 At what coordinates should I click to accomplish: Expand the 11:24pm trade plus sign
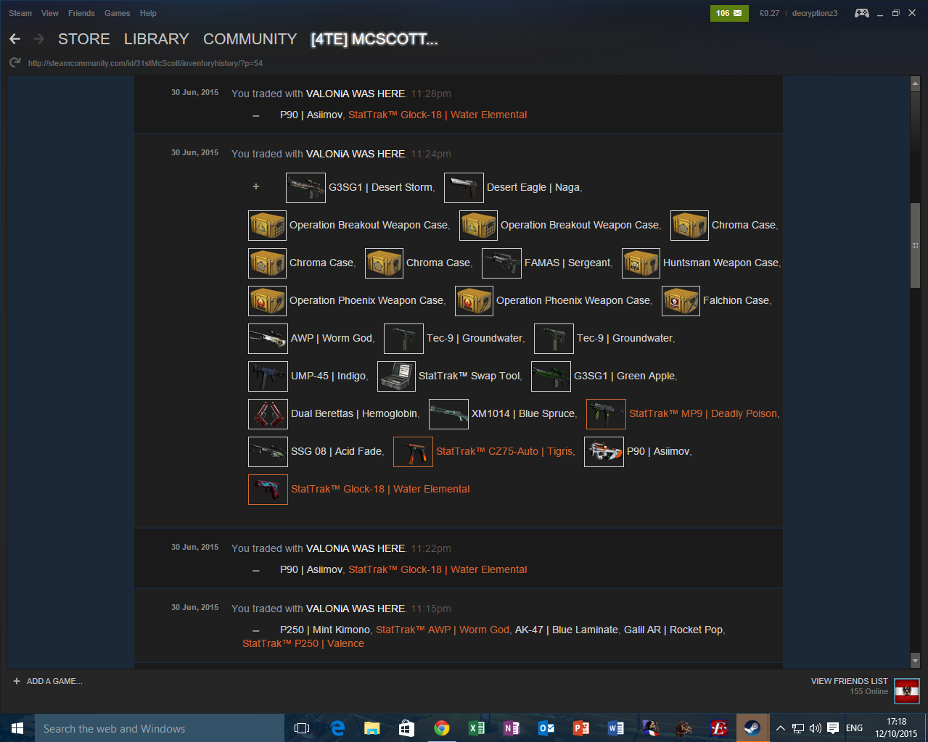[255, 187]
